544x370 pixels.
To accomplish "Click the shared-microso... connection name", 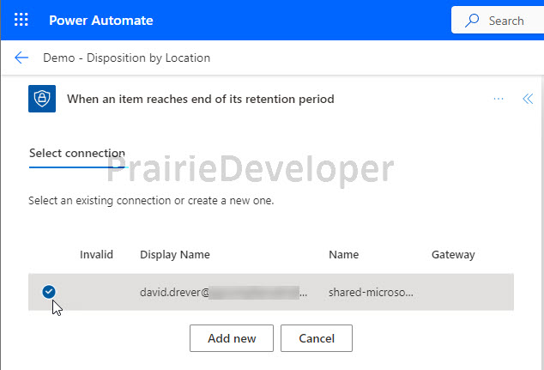I will click(x=371, y=292).
